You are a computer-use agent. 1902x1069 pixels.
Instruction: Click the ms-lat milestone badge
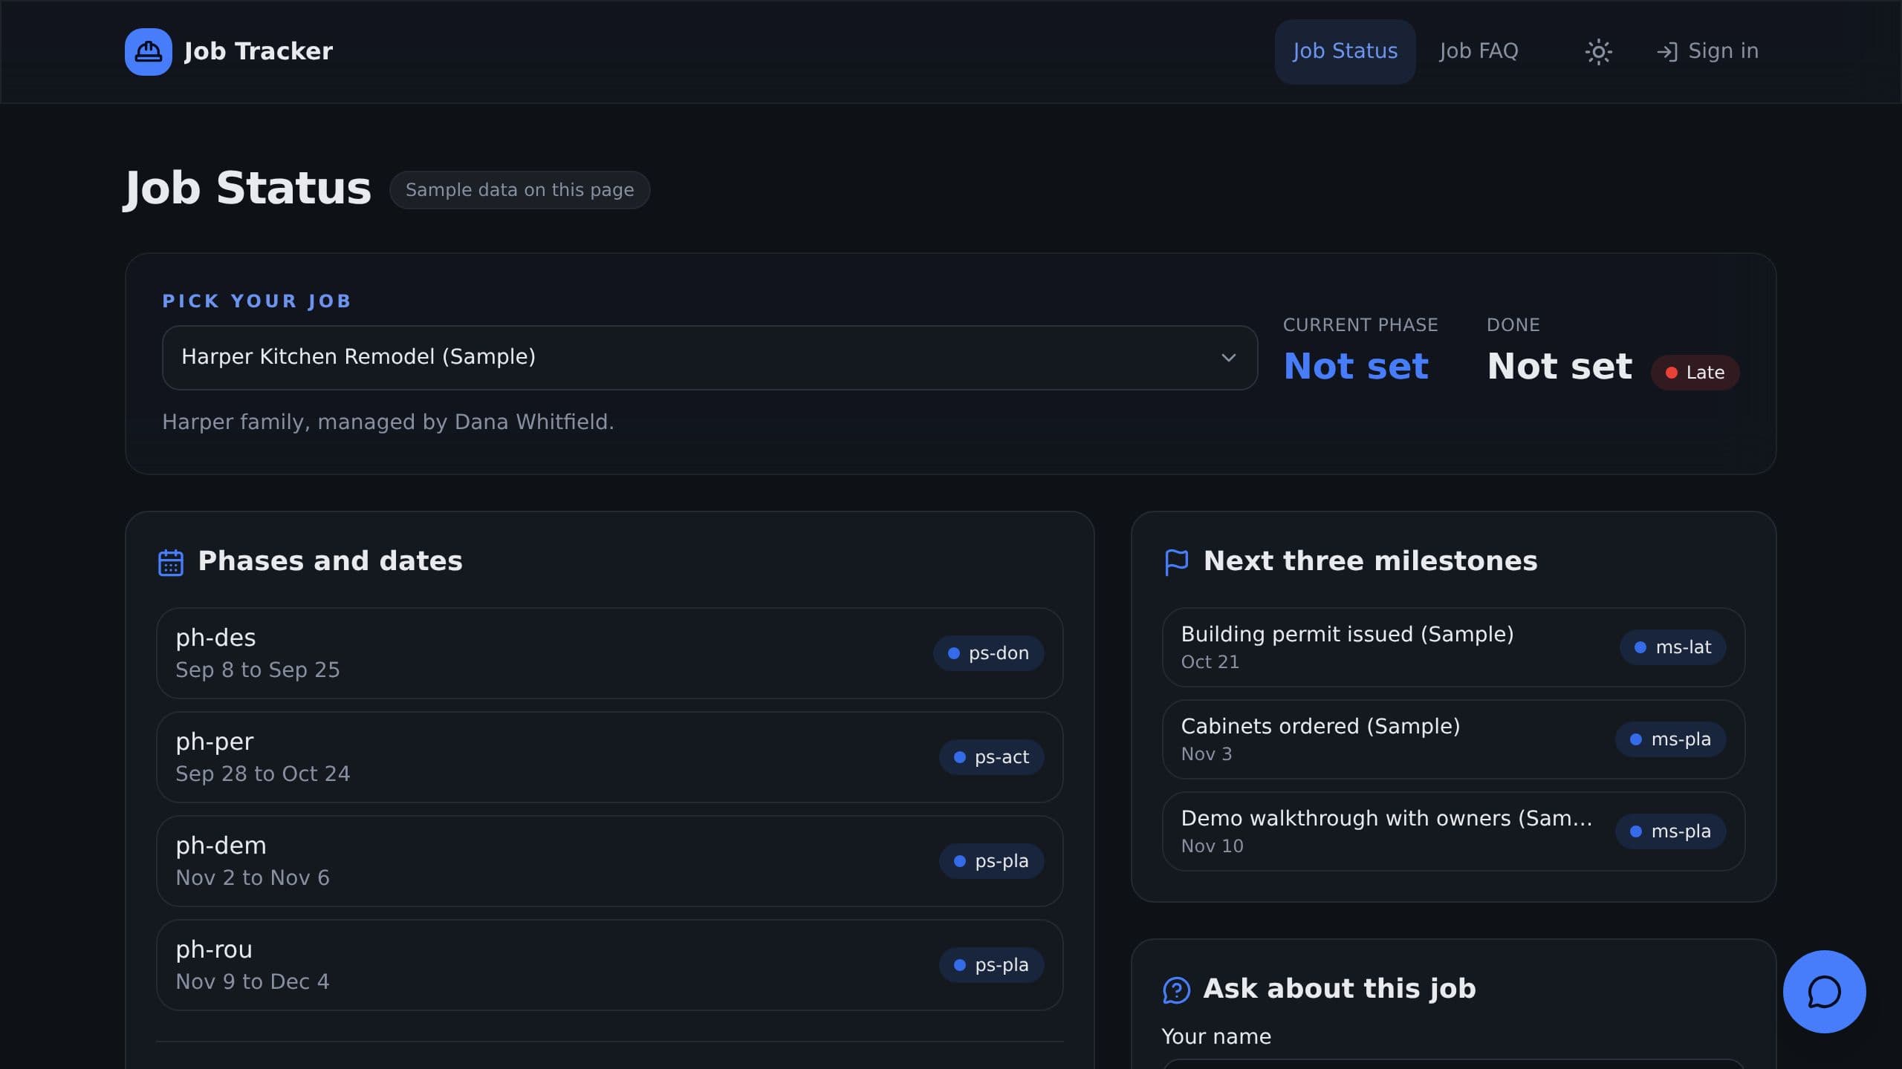[1672, 647]
